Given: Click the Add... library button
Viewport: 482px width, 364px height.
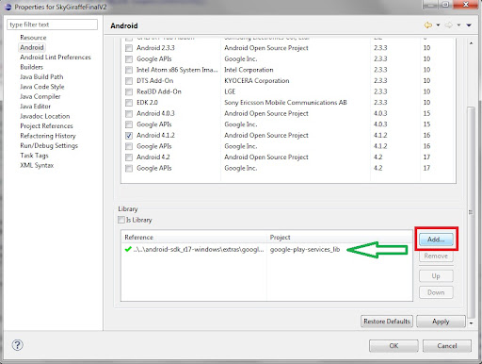Looking at the screenshot, I should pos(436,240).
